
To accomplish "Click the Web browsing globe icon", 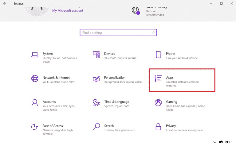I will tap(136, 10).
